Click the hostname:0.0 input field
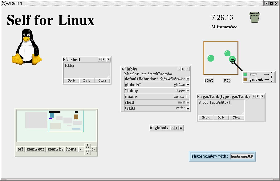The width and height of the screenshot is (280, 181). coord(242,156)
